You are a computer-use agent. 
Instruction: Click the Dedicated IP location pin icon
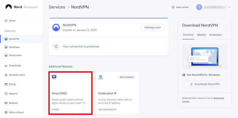click(x=100, y=77)
